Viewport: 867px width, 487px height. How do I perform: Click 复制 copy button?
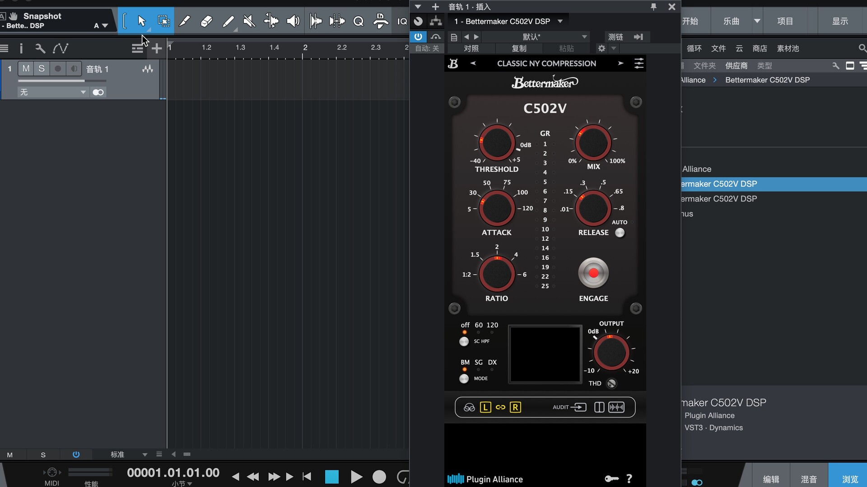tap(519, 48)
